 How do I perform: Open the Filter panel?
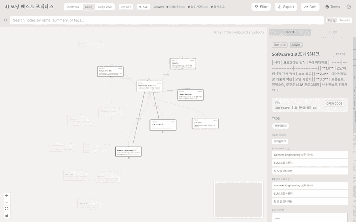(261, 7)
